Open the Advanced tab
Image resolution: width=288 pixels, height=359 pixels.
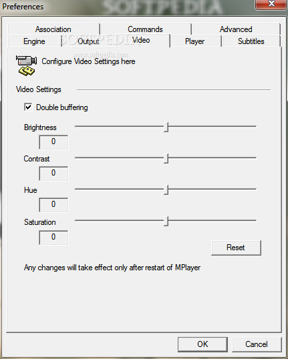point(236,29)
